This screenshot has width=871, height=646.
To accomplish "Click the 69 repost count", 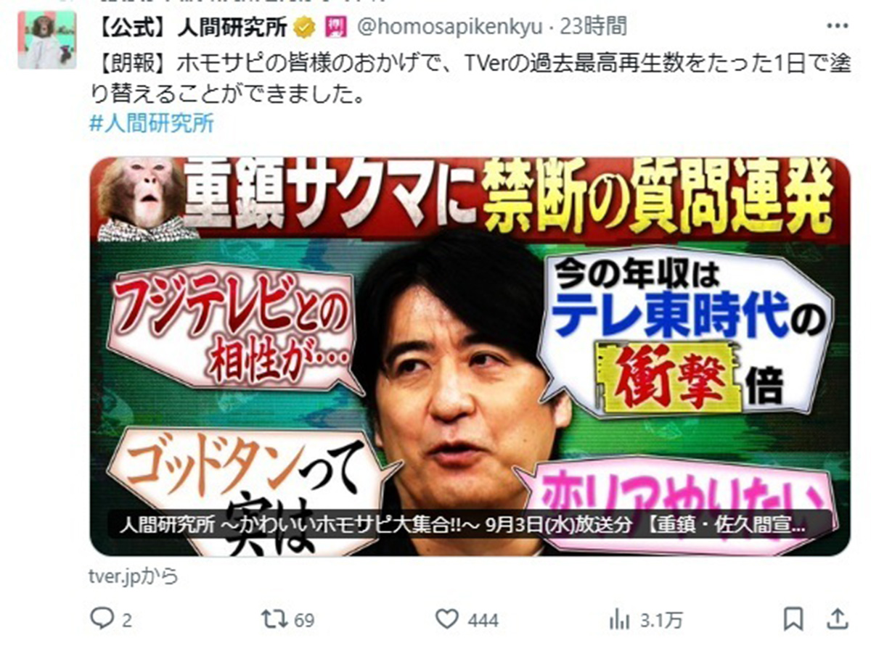I will click(x=305, y=621).
